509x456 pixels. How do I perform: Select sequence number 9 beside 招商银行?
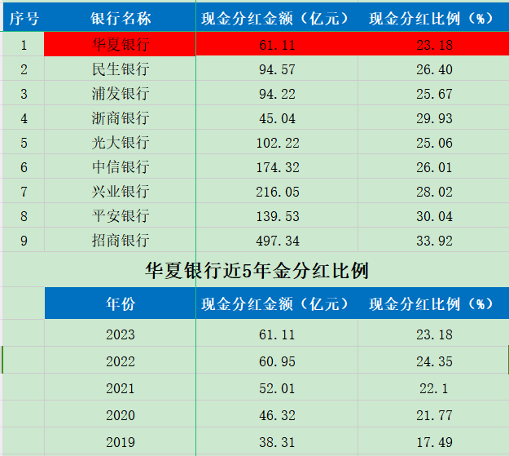click(24, 240)
